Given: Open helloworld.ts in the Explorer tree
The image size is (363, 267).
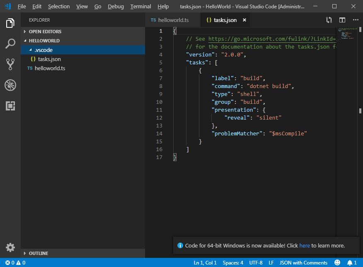Looking at the screenshot, I should [x=83, y=68].
